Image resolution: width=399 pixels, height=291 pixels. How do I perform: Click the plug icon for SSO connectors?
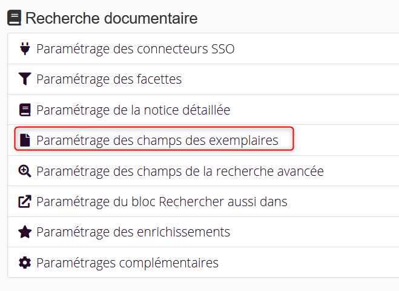24,48
